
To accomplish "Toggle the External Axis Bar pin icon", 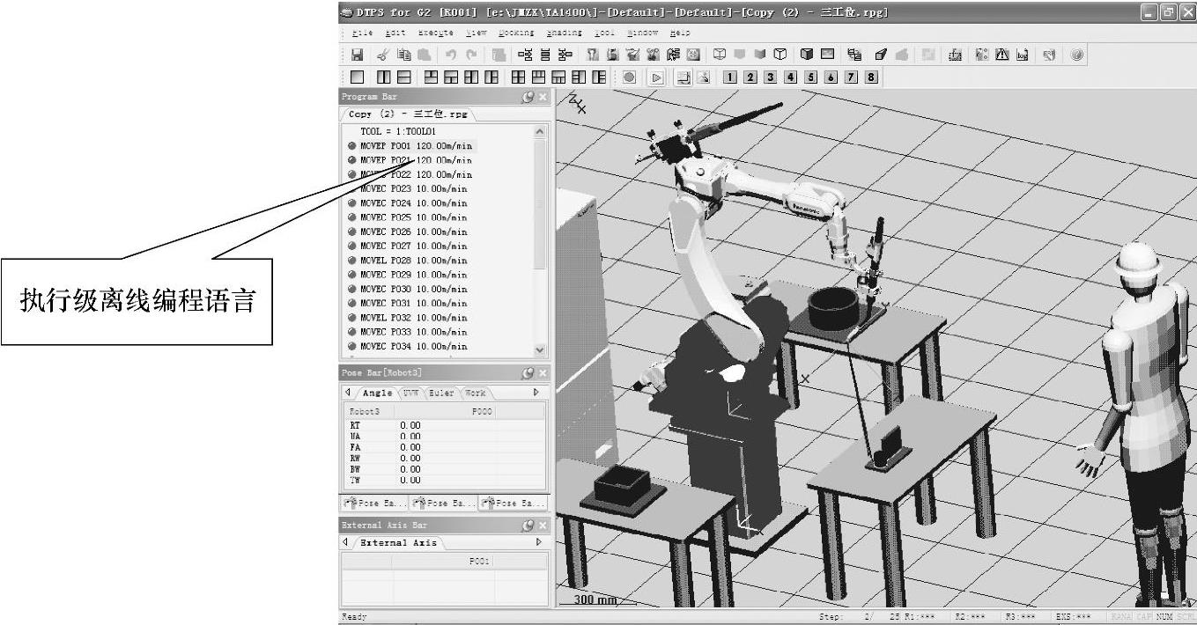I will pos(528,526).
